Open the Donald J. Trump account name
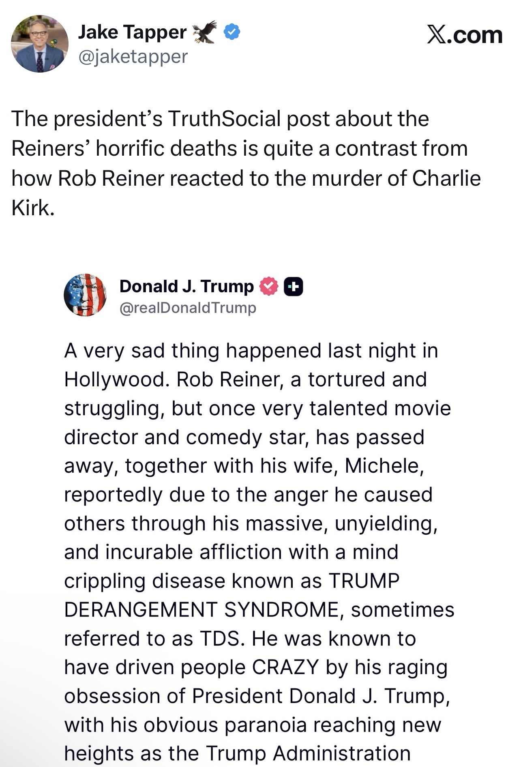Screen dimensions: 523x767 (186, 286)
